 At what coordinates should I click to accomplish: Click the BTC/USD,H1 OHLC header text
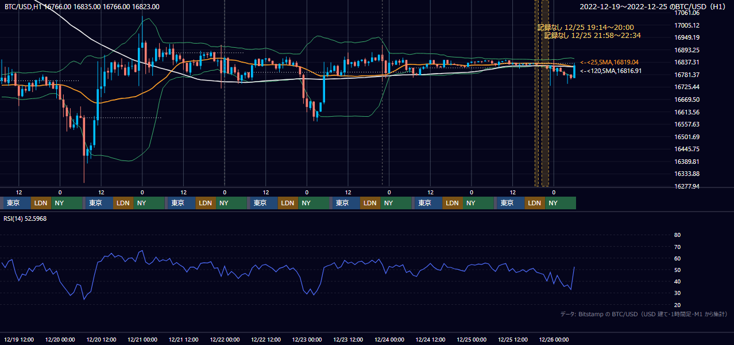82,7
